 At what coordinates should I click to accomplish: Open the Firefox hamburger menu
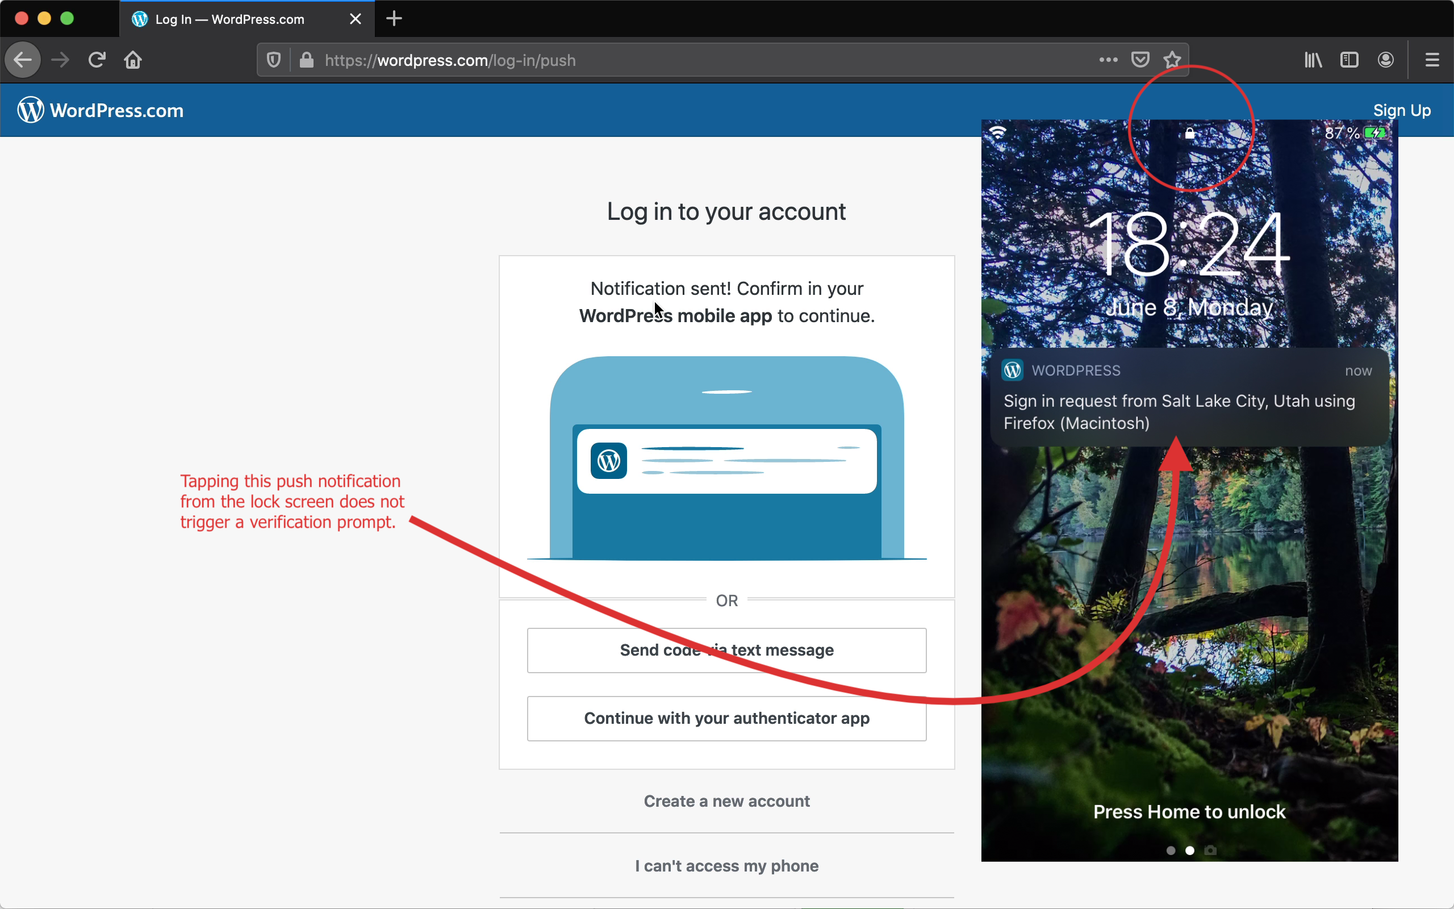pos(1432,60)
